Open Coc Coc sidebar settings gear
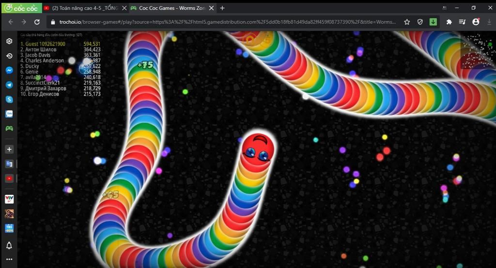The height and width of the screenshot is (268, 496). 9,41
